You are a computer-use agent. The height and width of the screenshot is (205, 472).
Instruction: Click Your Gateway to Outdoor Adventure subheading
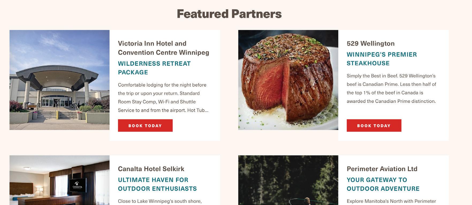coord(383,184)
